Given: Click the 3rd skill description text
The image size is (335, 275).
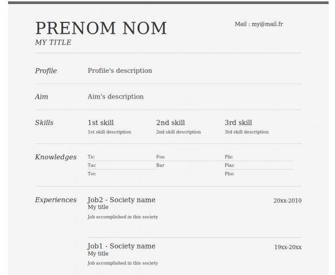Looking at the screenshot, I should click(x=247, y=132).
